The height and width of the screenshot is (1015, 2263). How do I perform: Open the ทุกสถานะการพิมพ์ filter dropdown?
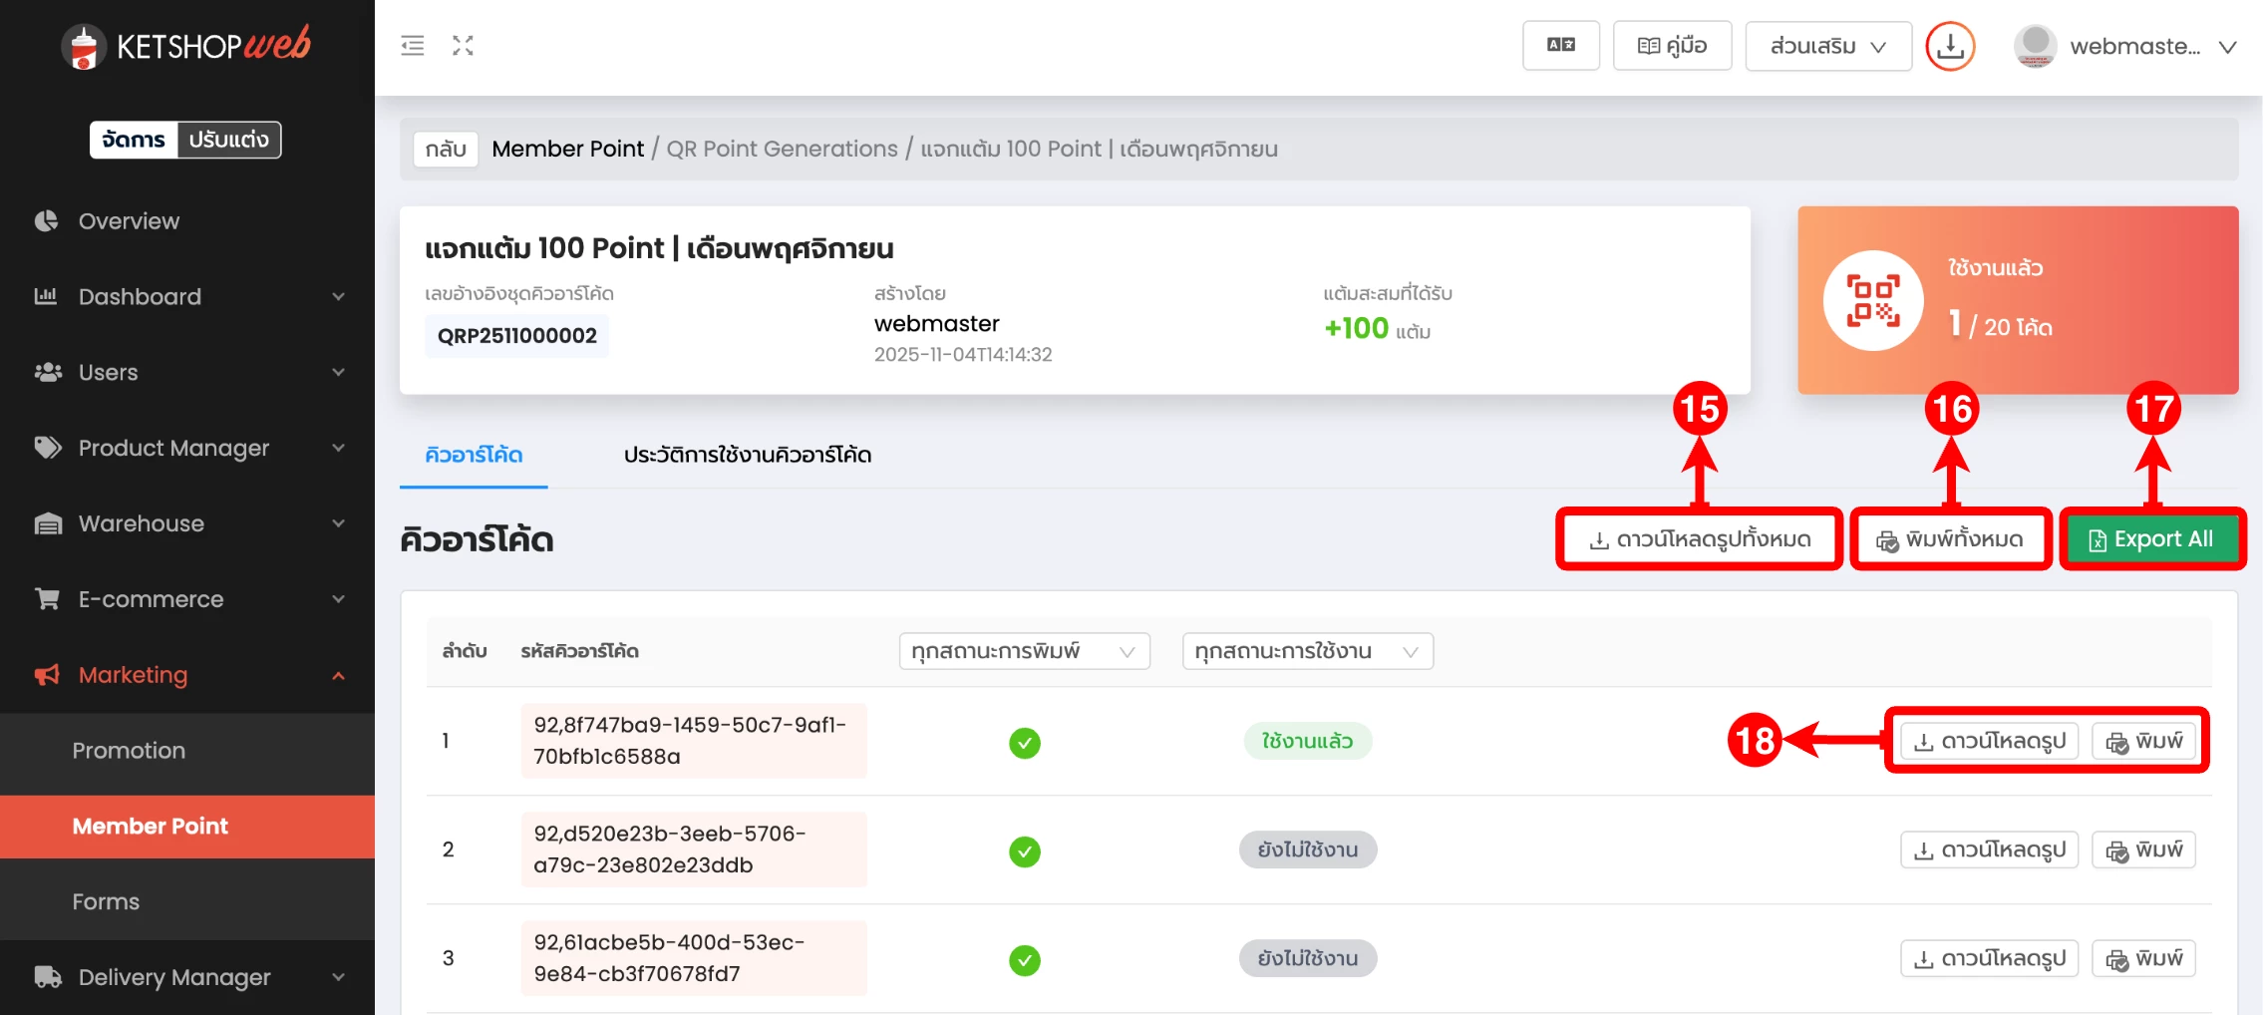click(1024, 651)
